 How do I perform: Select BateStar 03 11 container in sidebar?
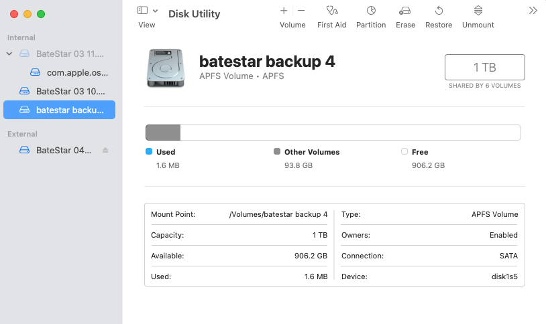59,54
